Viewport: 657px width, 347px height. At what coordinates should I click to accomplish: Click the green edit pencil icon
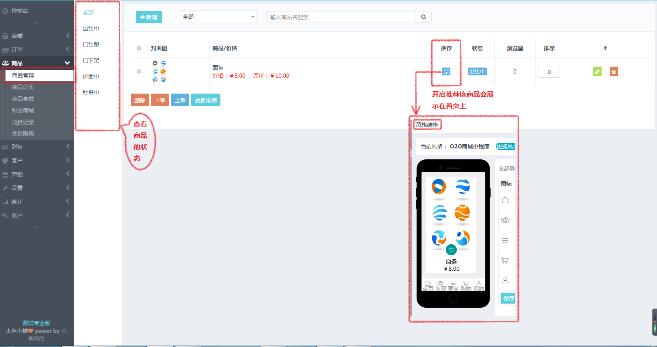(x=597, y=72)
